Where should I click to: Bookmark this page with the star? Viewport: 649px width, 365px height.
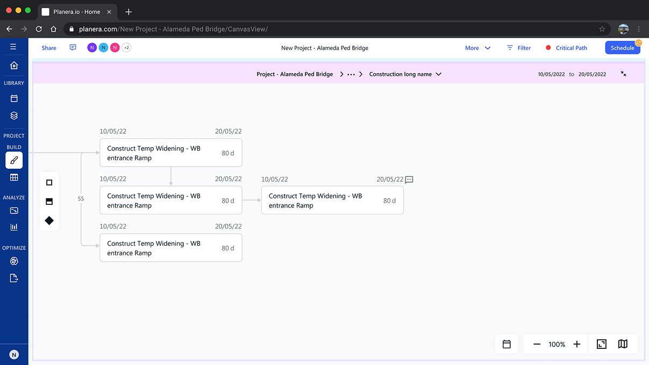(602, 29)
